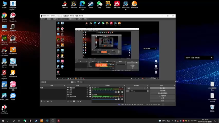Open the 文件(F) menu in OBS
This screenshot has height=123, width=219.
click(x=43, y=19)
